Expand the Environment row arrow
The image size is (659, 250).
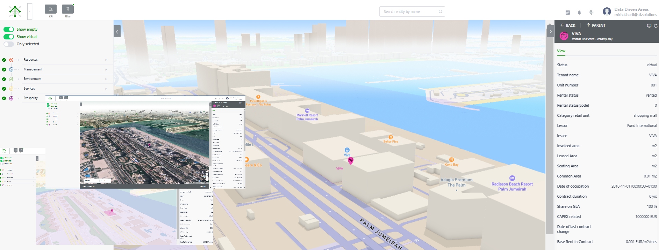(x=106, y=79)
